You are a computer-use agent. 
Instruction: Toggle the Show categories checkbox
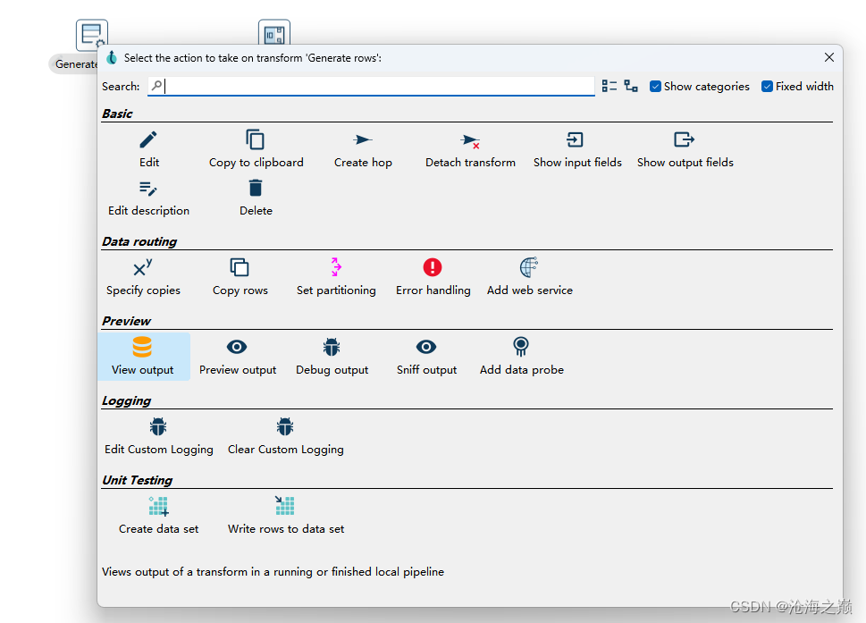click(x=655, y=87)
